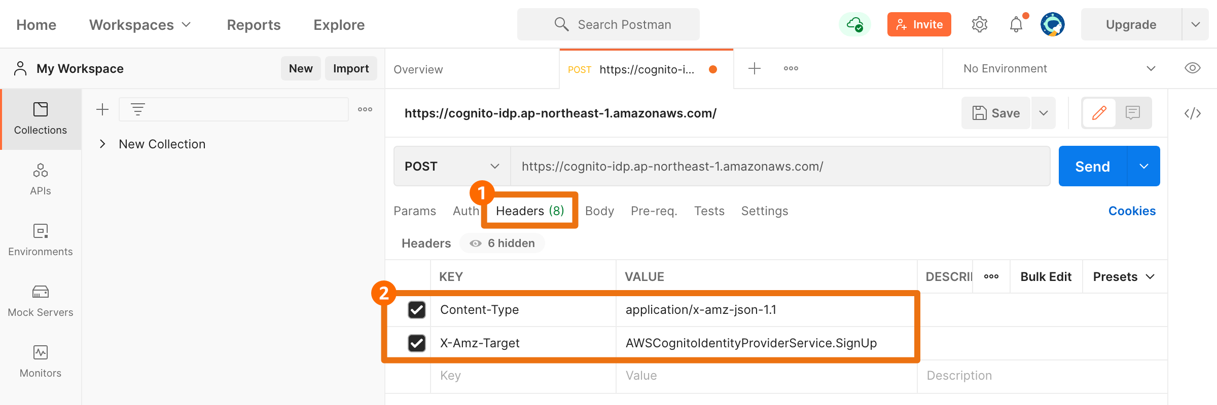
Task: Switch to the request Settings tab
Action: 765,211
